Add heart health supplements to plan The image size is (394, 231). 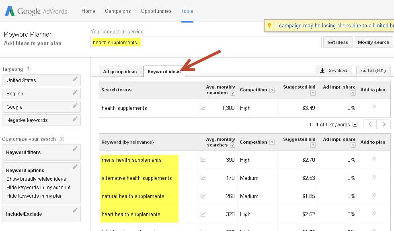point(374,213)
